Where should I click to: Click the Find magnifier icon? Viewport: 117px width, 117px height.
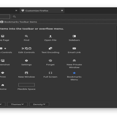coord(26,36)
